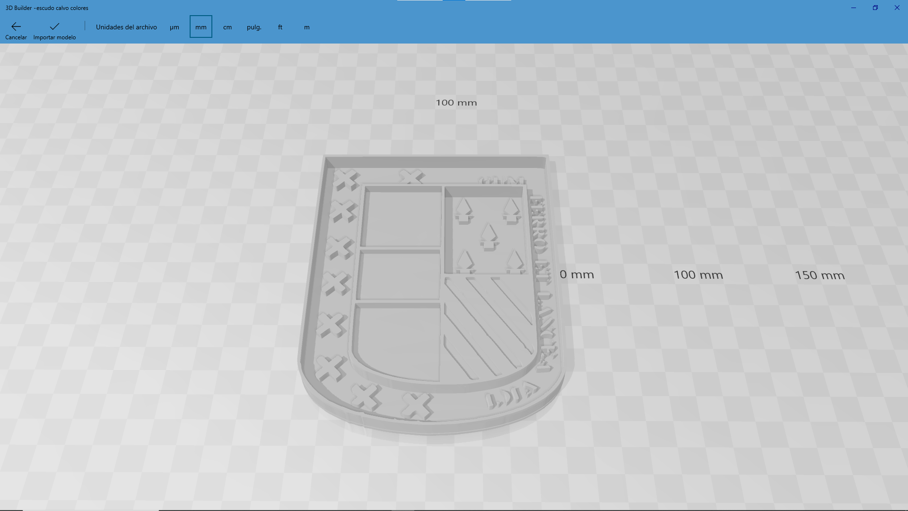Click the center tree emblem on shield
The image size is (908, 511).
tap(489, 236)
